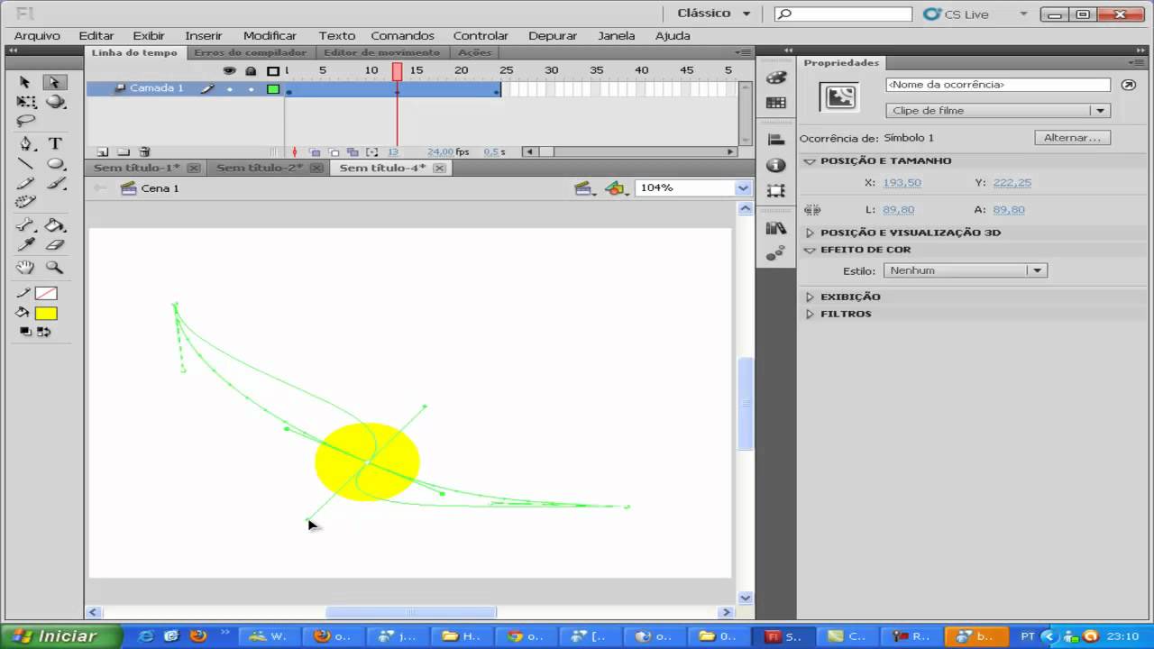Activate the Hand tool
Image resolution: width=1154 pixels, height=649 pixels.
pyautogui.click(x=26, y=267)
